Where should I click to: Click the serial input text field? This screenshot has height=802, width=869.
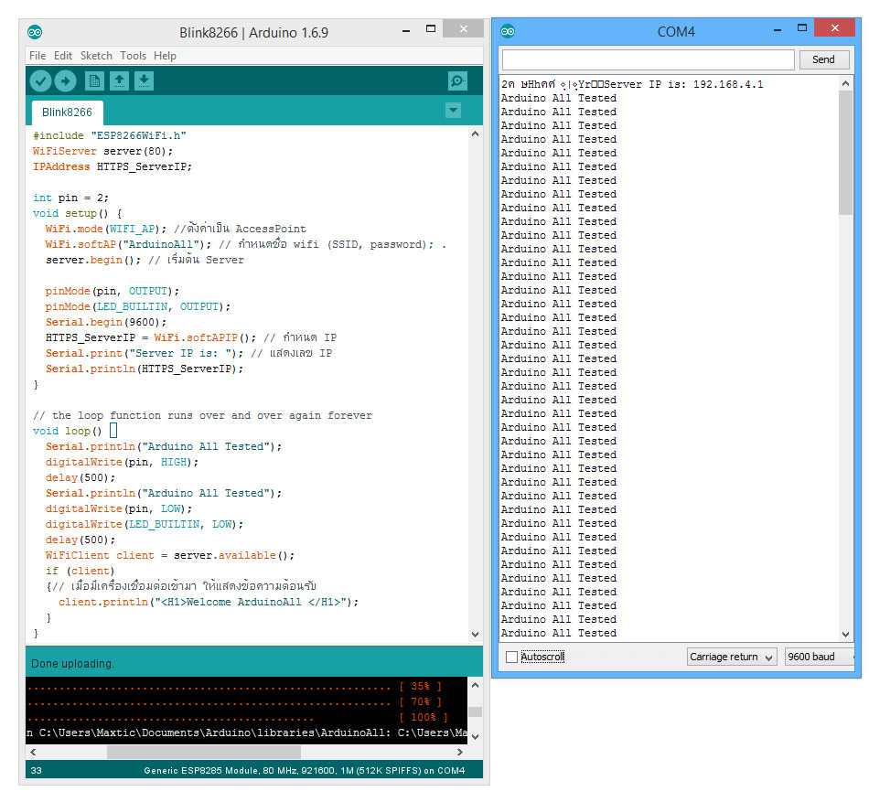coord(648,59)
